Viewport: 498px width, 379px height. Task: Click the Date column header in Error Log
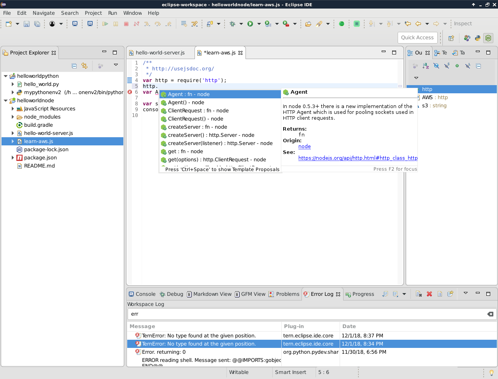[x=418, y=327]
